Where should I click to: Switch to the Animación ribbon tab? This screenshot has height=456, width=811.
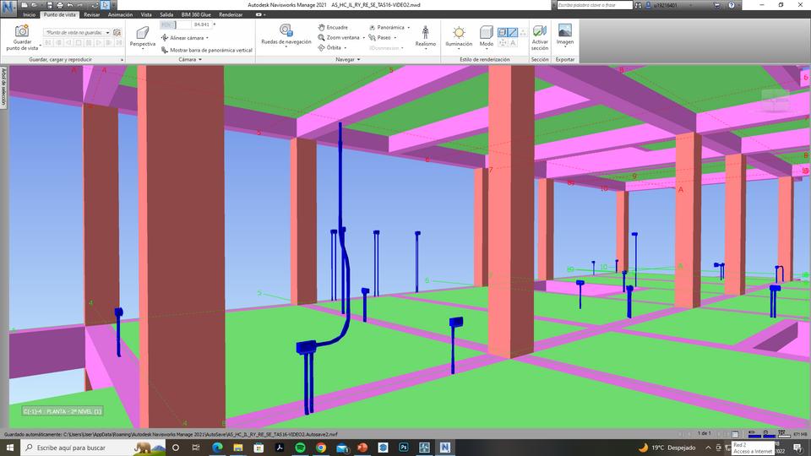click(x=120, y=14)
